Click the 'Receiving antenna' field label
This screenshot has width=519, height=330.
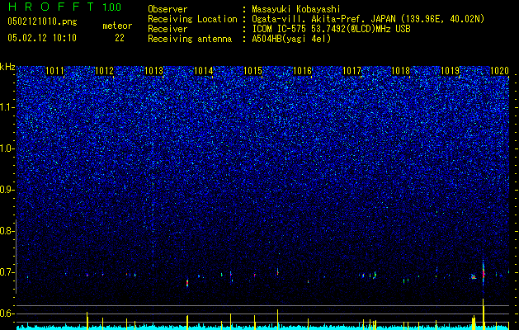pos(190,39)
